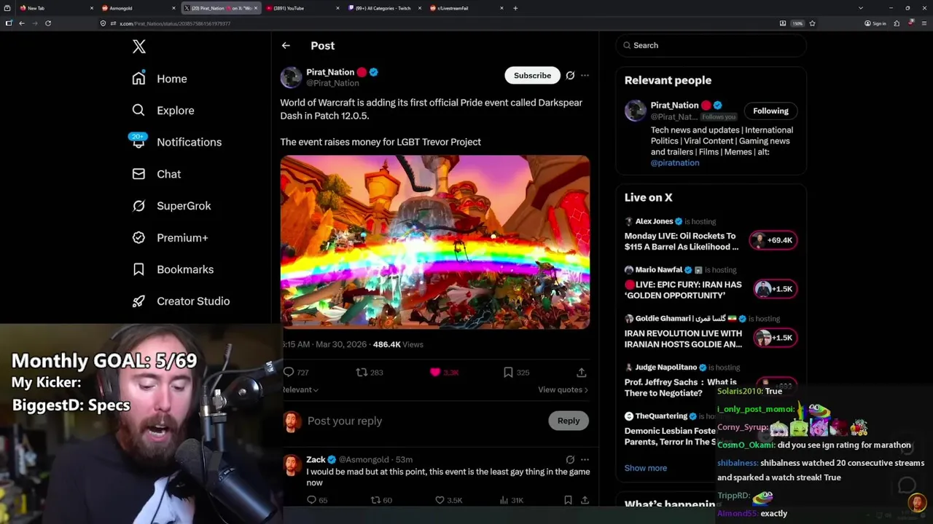Close the Pirat_Nation on X tab
The image size is (933, 524).
click(x=255, y=8)
